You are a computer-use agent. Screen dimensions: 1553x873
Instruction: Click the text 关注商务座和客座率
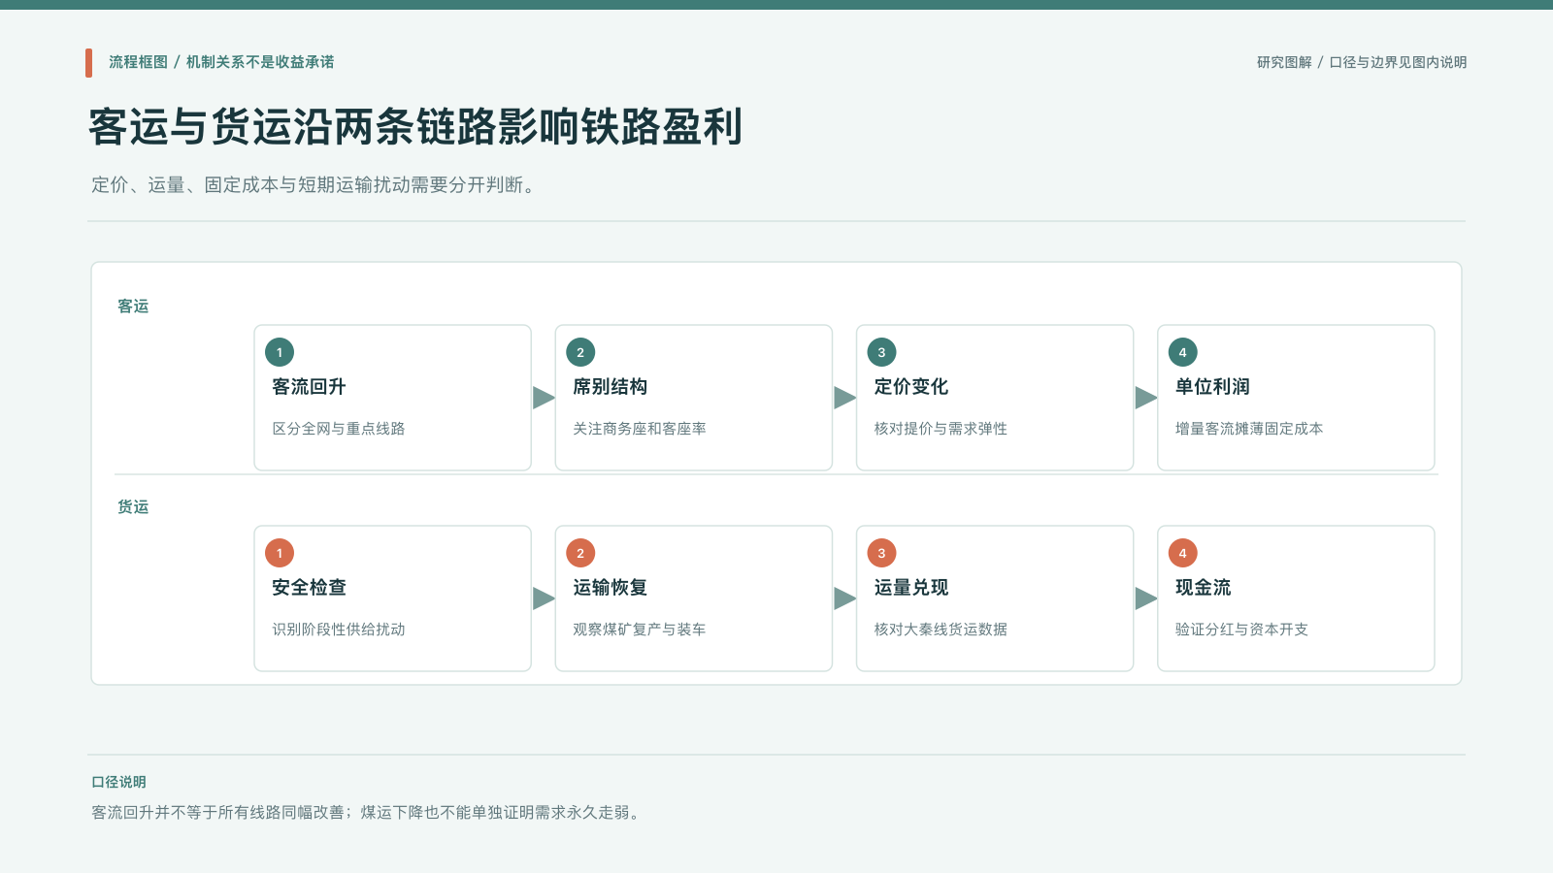point(640,429)
